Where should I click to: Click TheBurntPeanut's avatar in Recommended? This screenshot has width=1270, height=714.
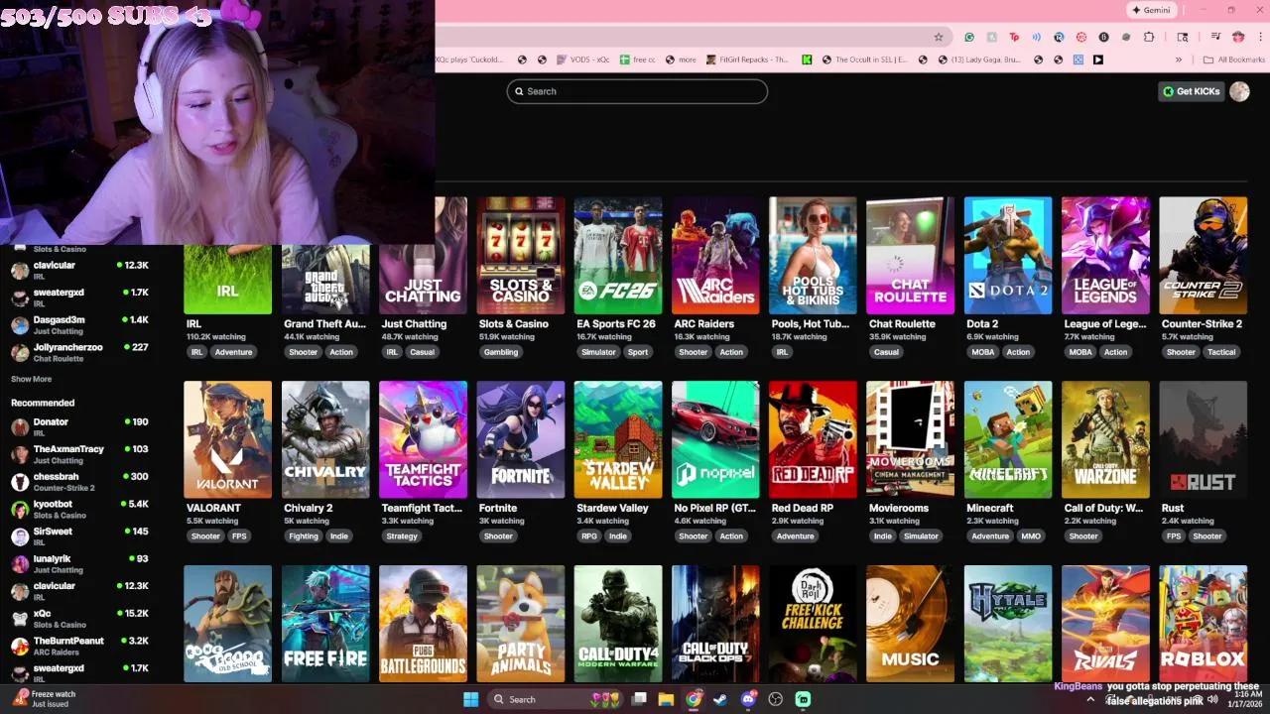20,646
